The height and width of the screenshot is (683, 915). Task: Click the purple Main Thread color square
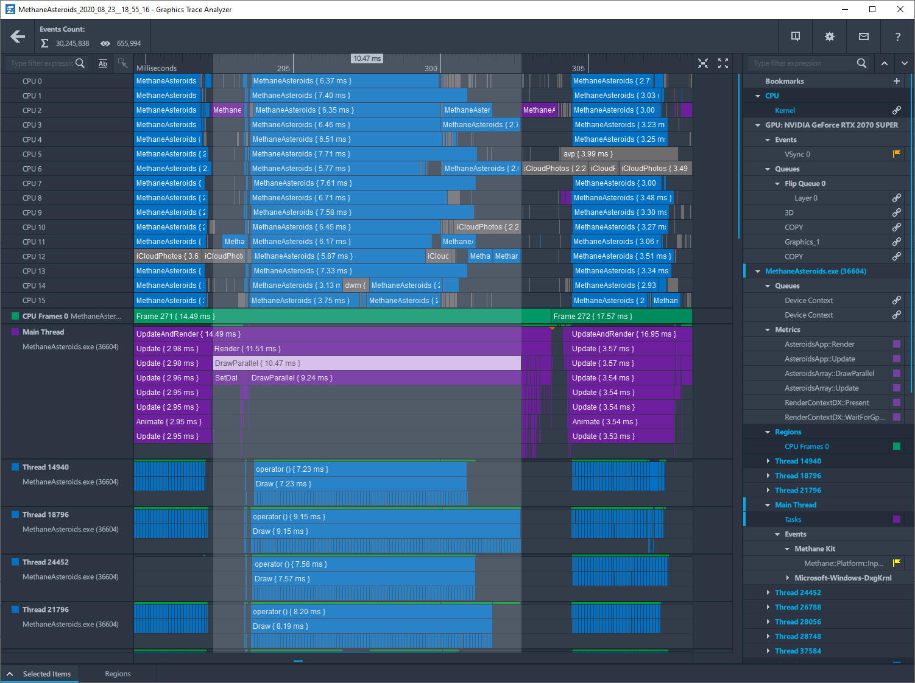(x=16, y=332)
